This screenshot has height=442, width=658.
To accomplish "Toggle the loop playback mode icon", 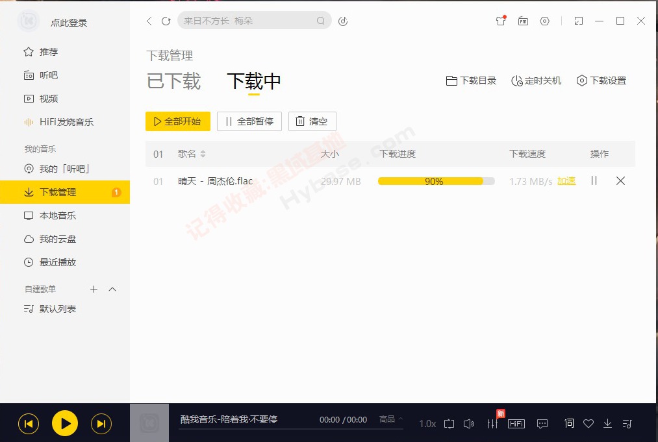I will (x=449, y=424).
